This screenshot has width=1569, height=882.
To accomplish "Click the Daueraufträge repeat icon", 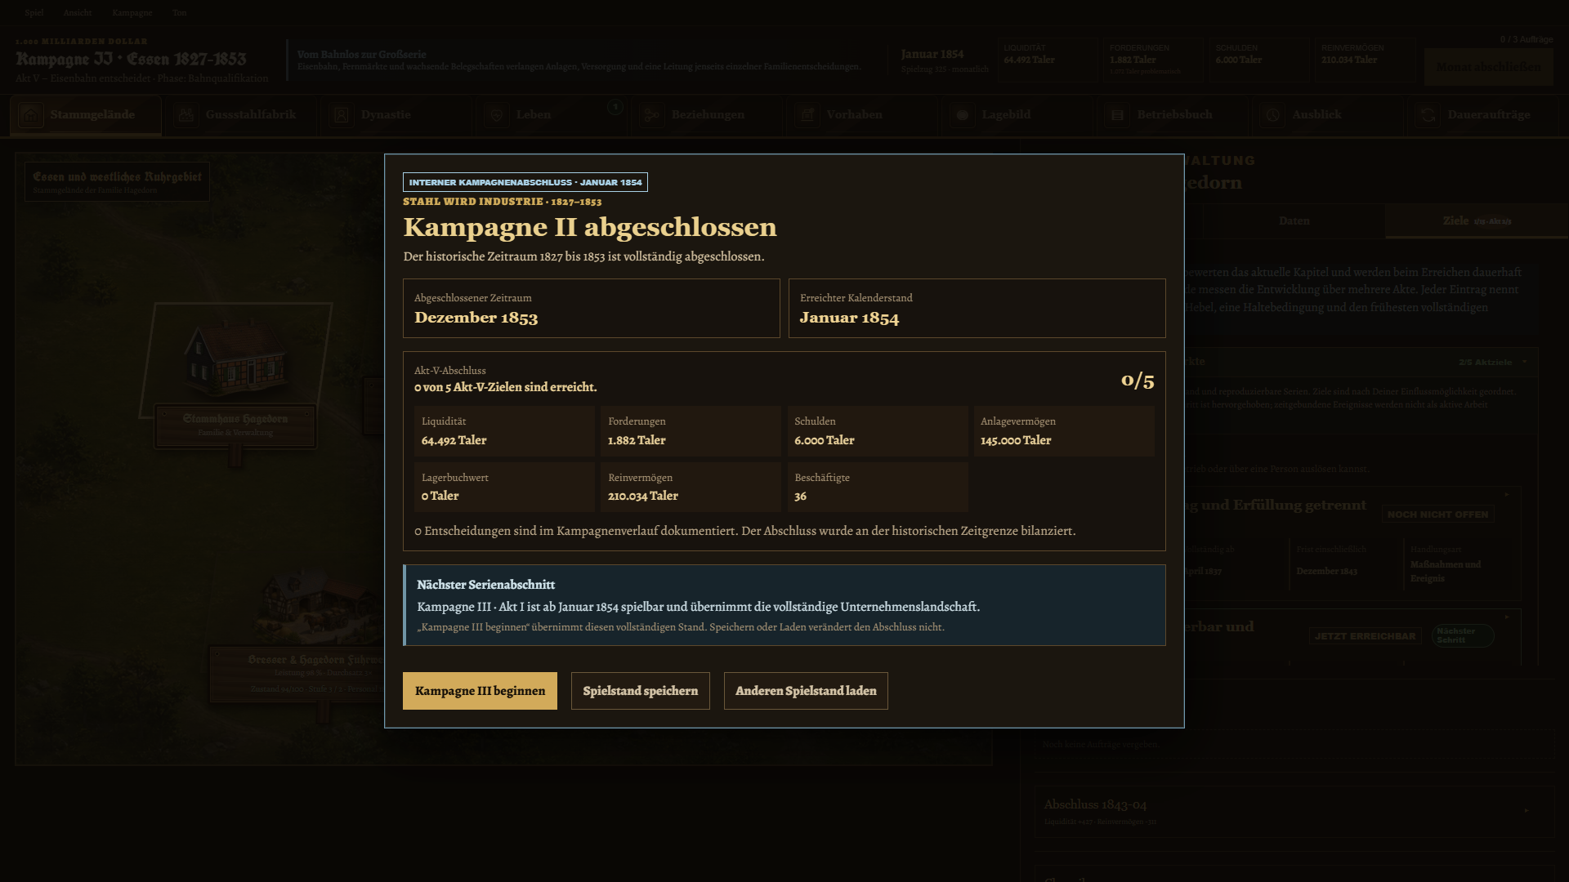I will coord(1428,115).
